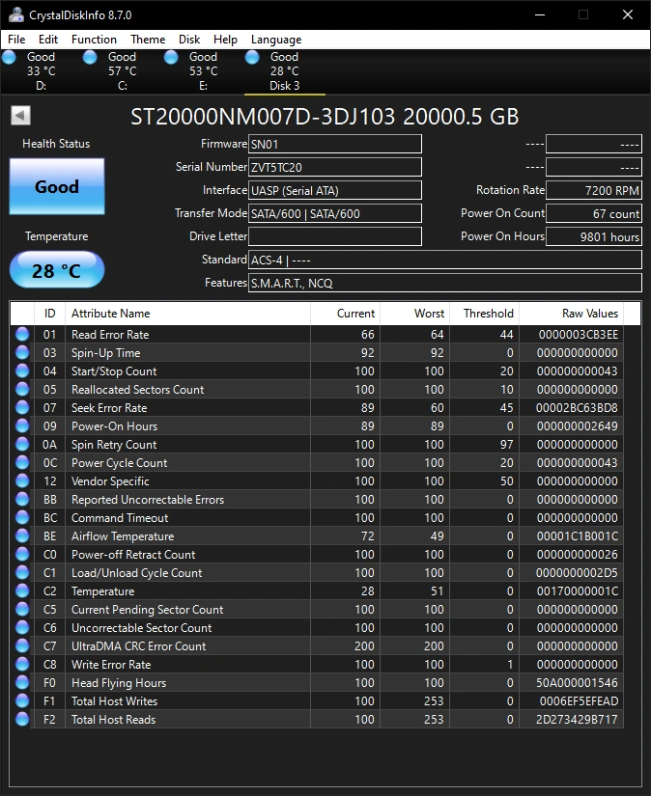Switch to the C: disk tab
Viewport: 651px width, 796px height.
122,71
